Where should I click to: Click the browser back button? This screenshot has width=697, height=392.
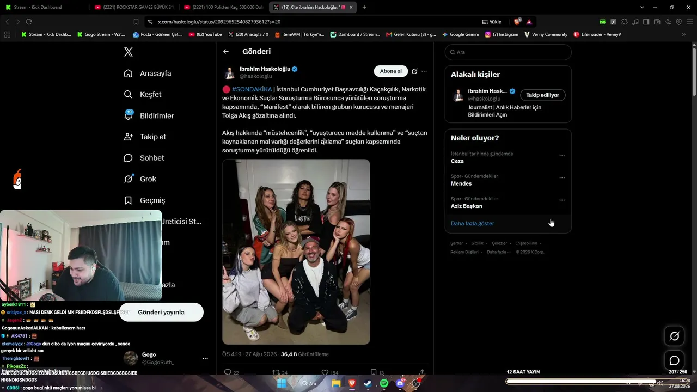pyautogui.click(x=7, y=22)
